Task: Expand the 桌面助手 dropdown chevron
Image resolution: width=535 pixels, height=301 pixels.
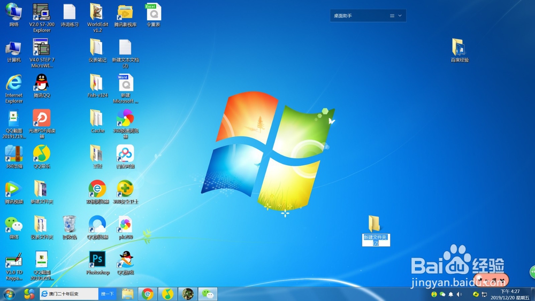Action: point(400,16)
